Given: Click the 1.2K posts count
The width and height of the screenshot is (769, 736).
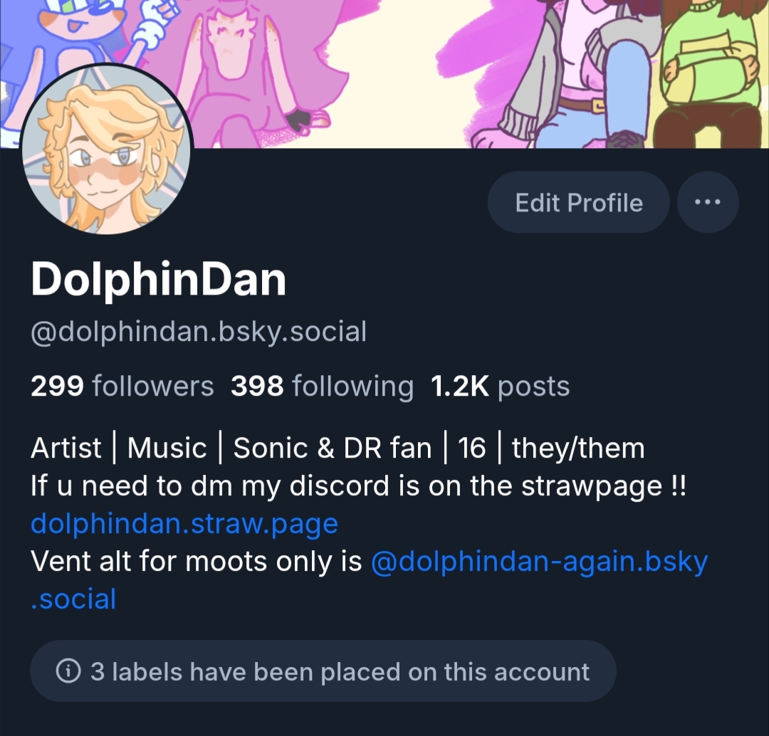Looking at the screenshot, I should coord(501,386).
